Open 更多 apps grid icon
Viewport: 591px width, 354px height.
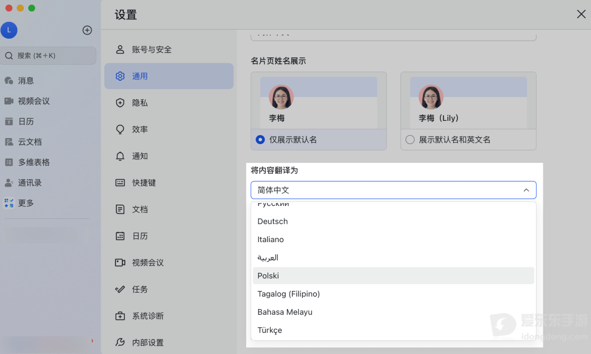9,203
